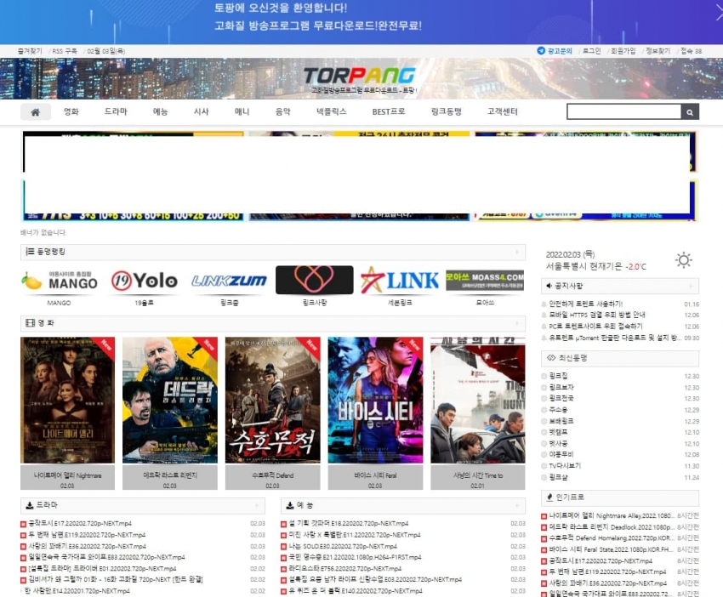
Task: Click the 즐겨찾기 link
Action: point(30,51)
